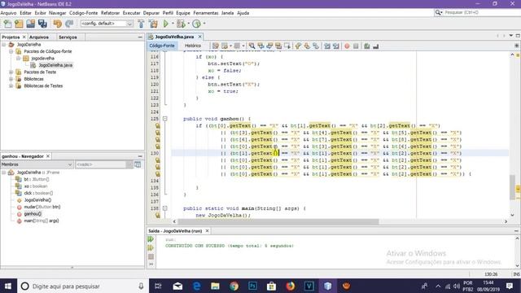Open Microsoft Edge from the taskbar
Screen dimensions: 521x293
(x=197, y=286)
